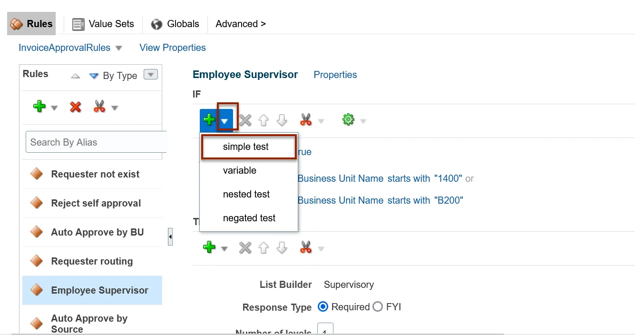Viewport: 635px width, 335px height.
Task: Click the green plus add rule icon
Action: (39, 107)
